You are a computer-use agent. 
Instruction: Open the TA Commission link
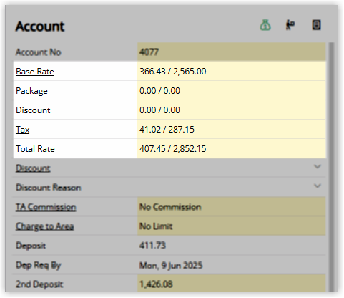coord(46,207)
